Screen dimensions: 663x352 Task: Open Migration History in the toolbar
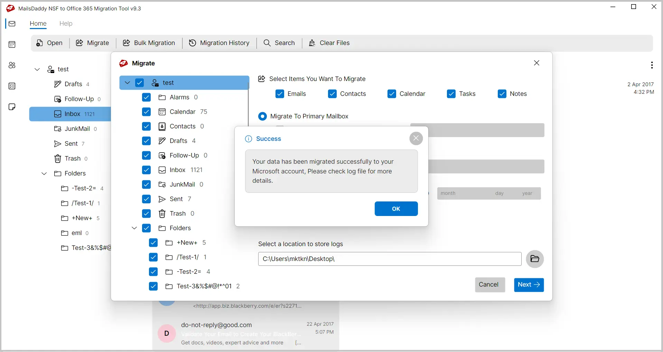(220, 43)
